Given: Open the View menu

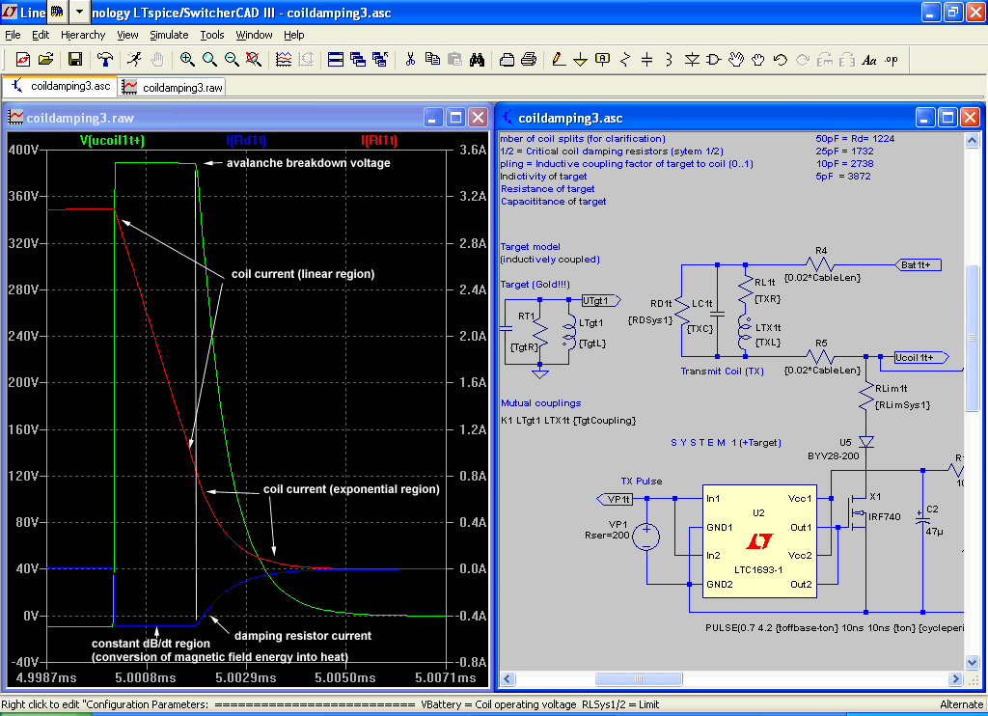Looking at the screenshot, I should click(x=127, y=35).
